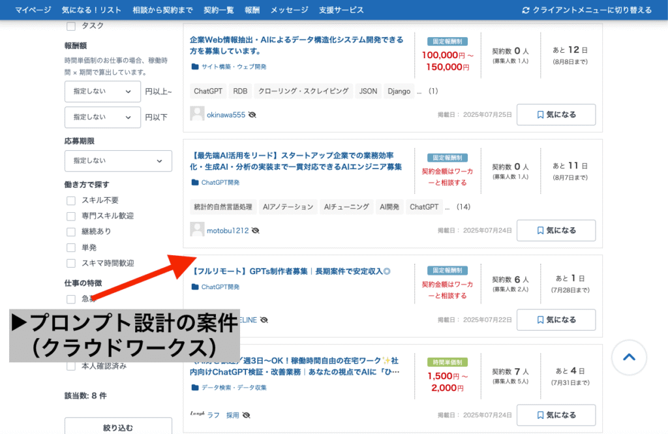The image size is (668, 434).
Task: Open ラフ 採用 client profile link
Action: tap(223, 415)
